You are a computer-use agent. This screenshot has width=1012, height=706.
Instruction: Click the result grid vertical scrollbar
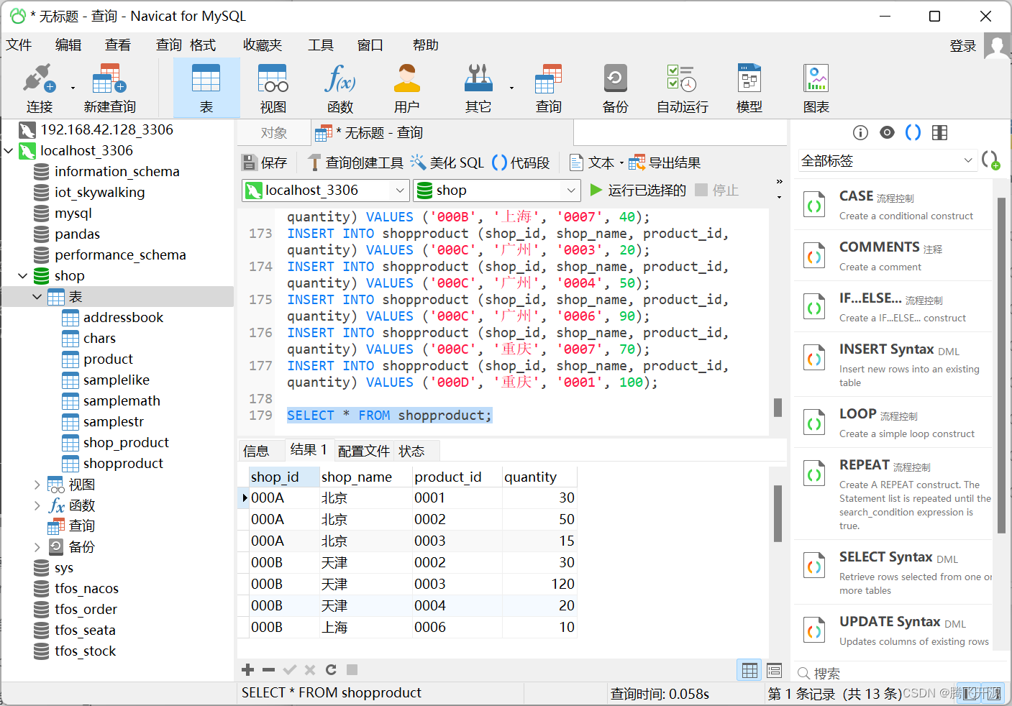778,513
